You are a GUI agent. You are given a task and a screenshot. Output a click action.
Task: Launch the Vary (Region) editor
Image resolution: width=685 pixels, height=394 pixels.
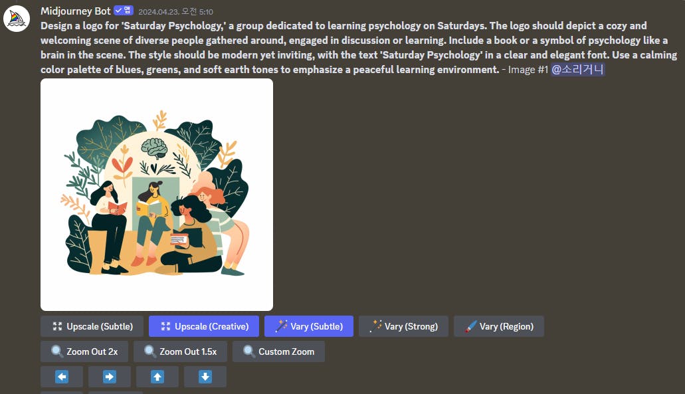coord(499,326)
